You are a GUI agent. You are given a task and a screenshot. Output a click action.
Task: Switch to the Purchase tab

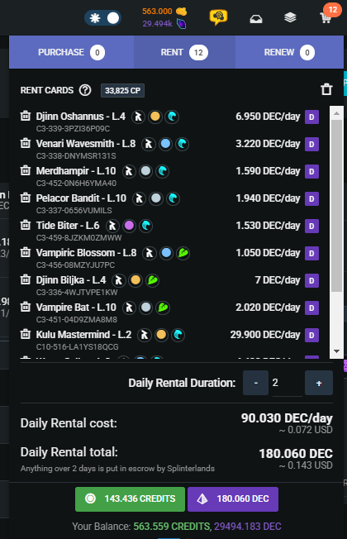(71, 52)
